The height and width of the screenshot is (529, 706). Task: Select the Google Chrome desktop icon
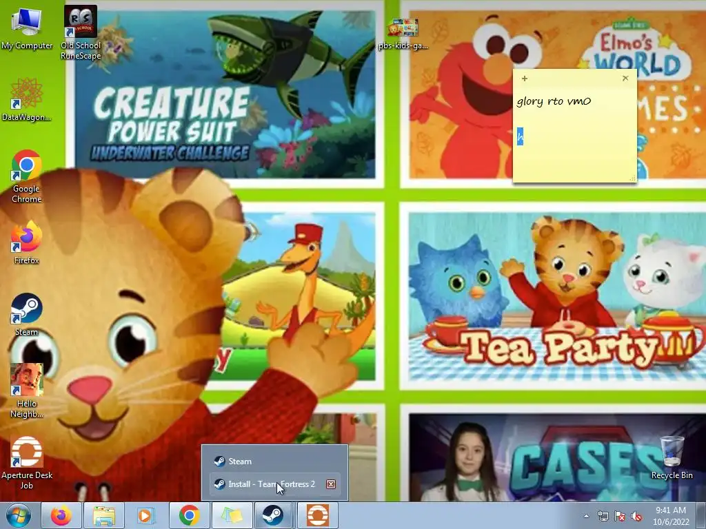tap(27, 176)
